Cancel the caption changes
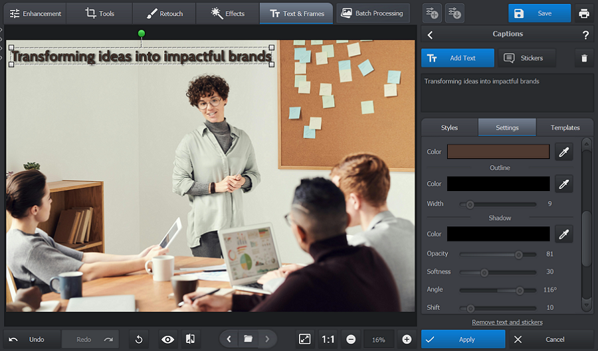The image size is (598, 351). pyautogui.click(x=551, y=339)
